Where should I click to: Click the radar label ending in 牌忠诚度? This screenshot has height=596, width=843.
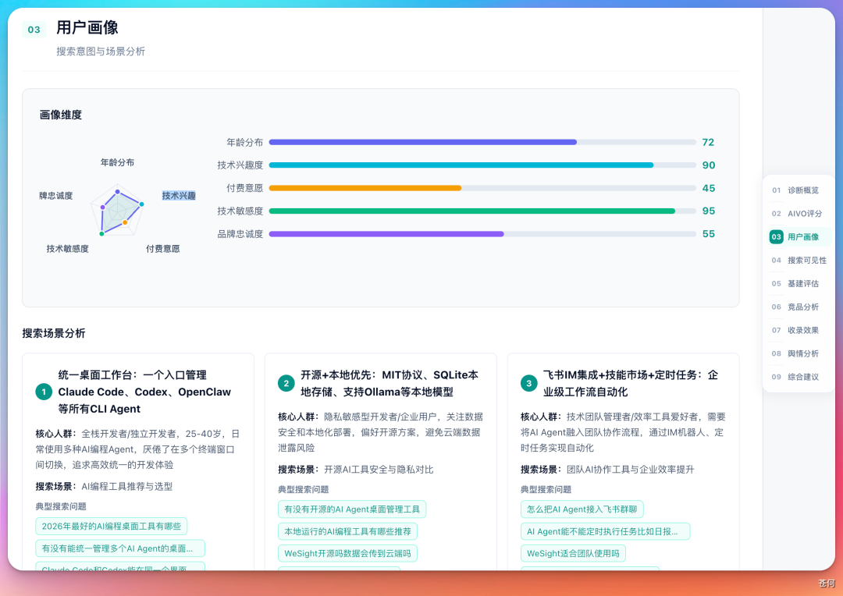[x=55, y=196]
